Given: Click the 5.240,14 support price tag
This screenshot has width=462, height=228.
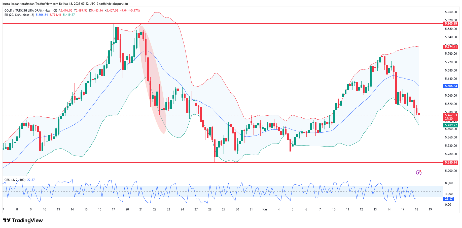Looking at the screenshot, I should pos(451,163).
